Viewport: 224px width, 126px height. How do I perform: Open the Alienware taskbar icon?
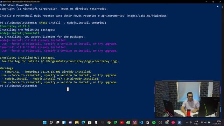[x=96, y=122]
